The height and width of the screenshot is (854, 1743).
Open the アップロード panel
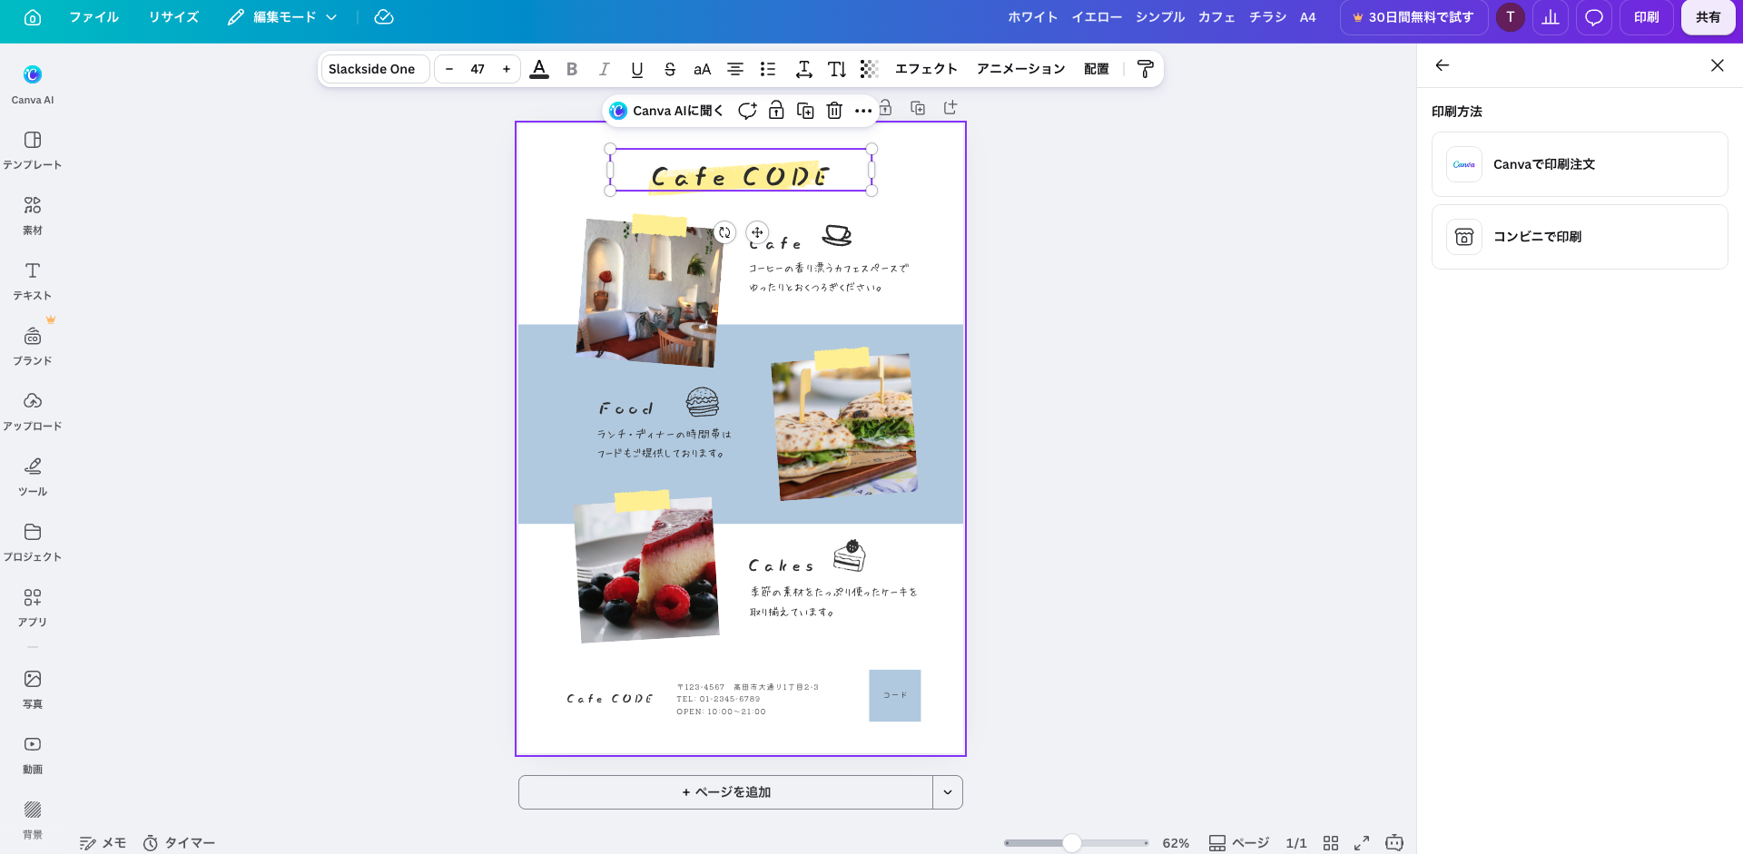tap(33, 411)
